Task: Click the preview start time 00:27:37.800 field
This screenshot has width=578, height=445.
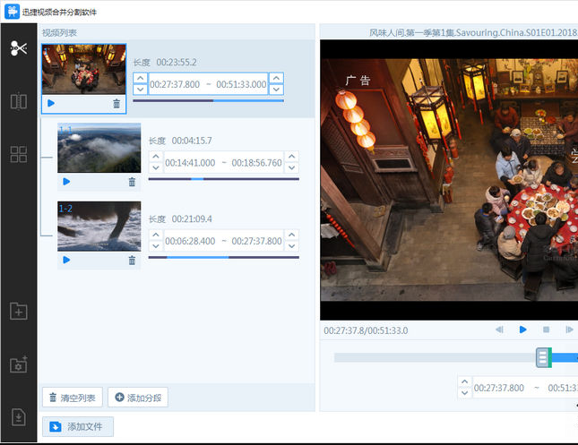Action: 499,388
